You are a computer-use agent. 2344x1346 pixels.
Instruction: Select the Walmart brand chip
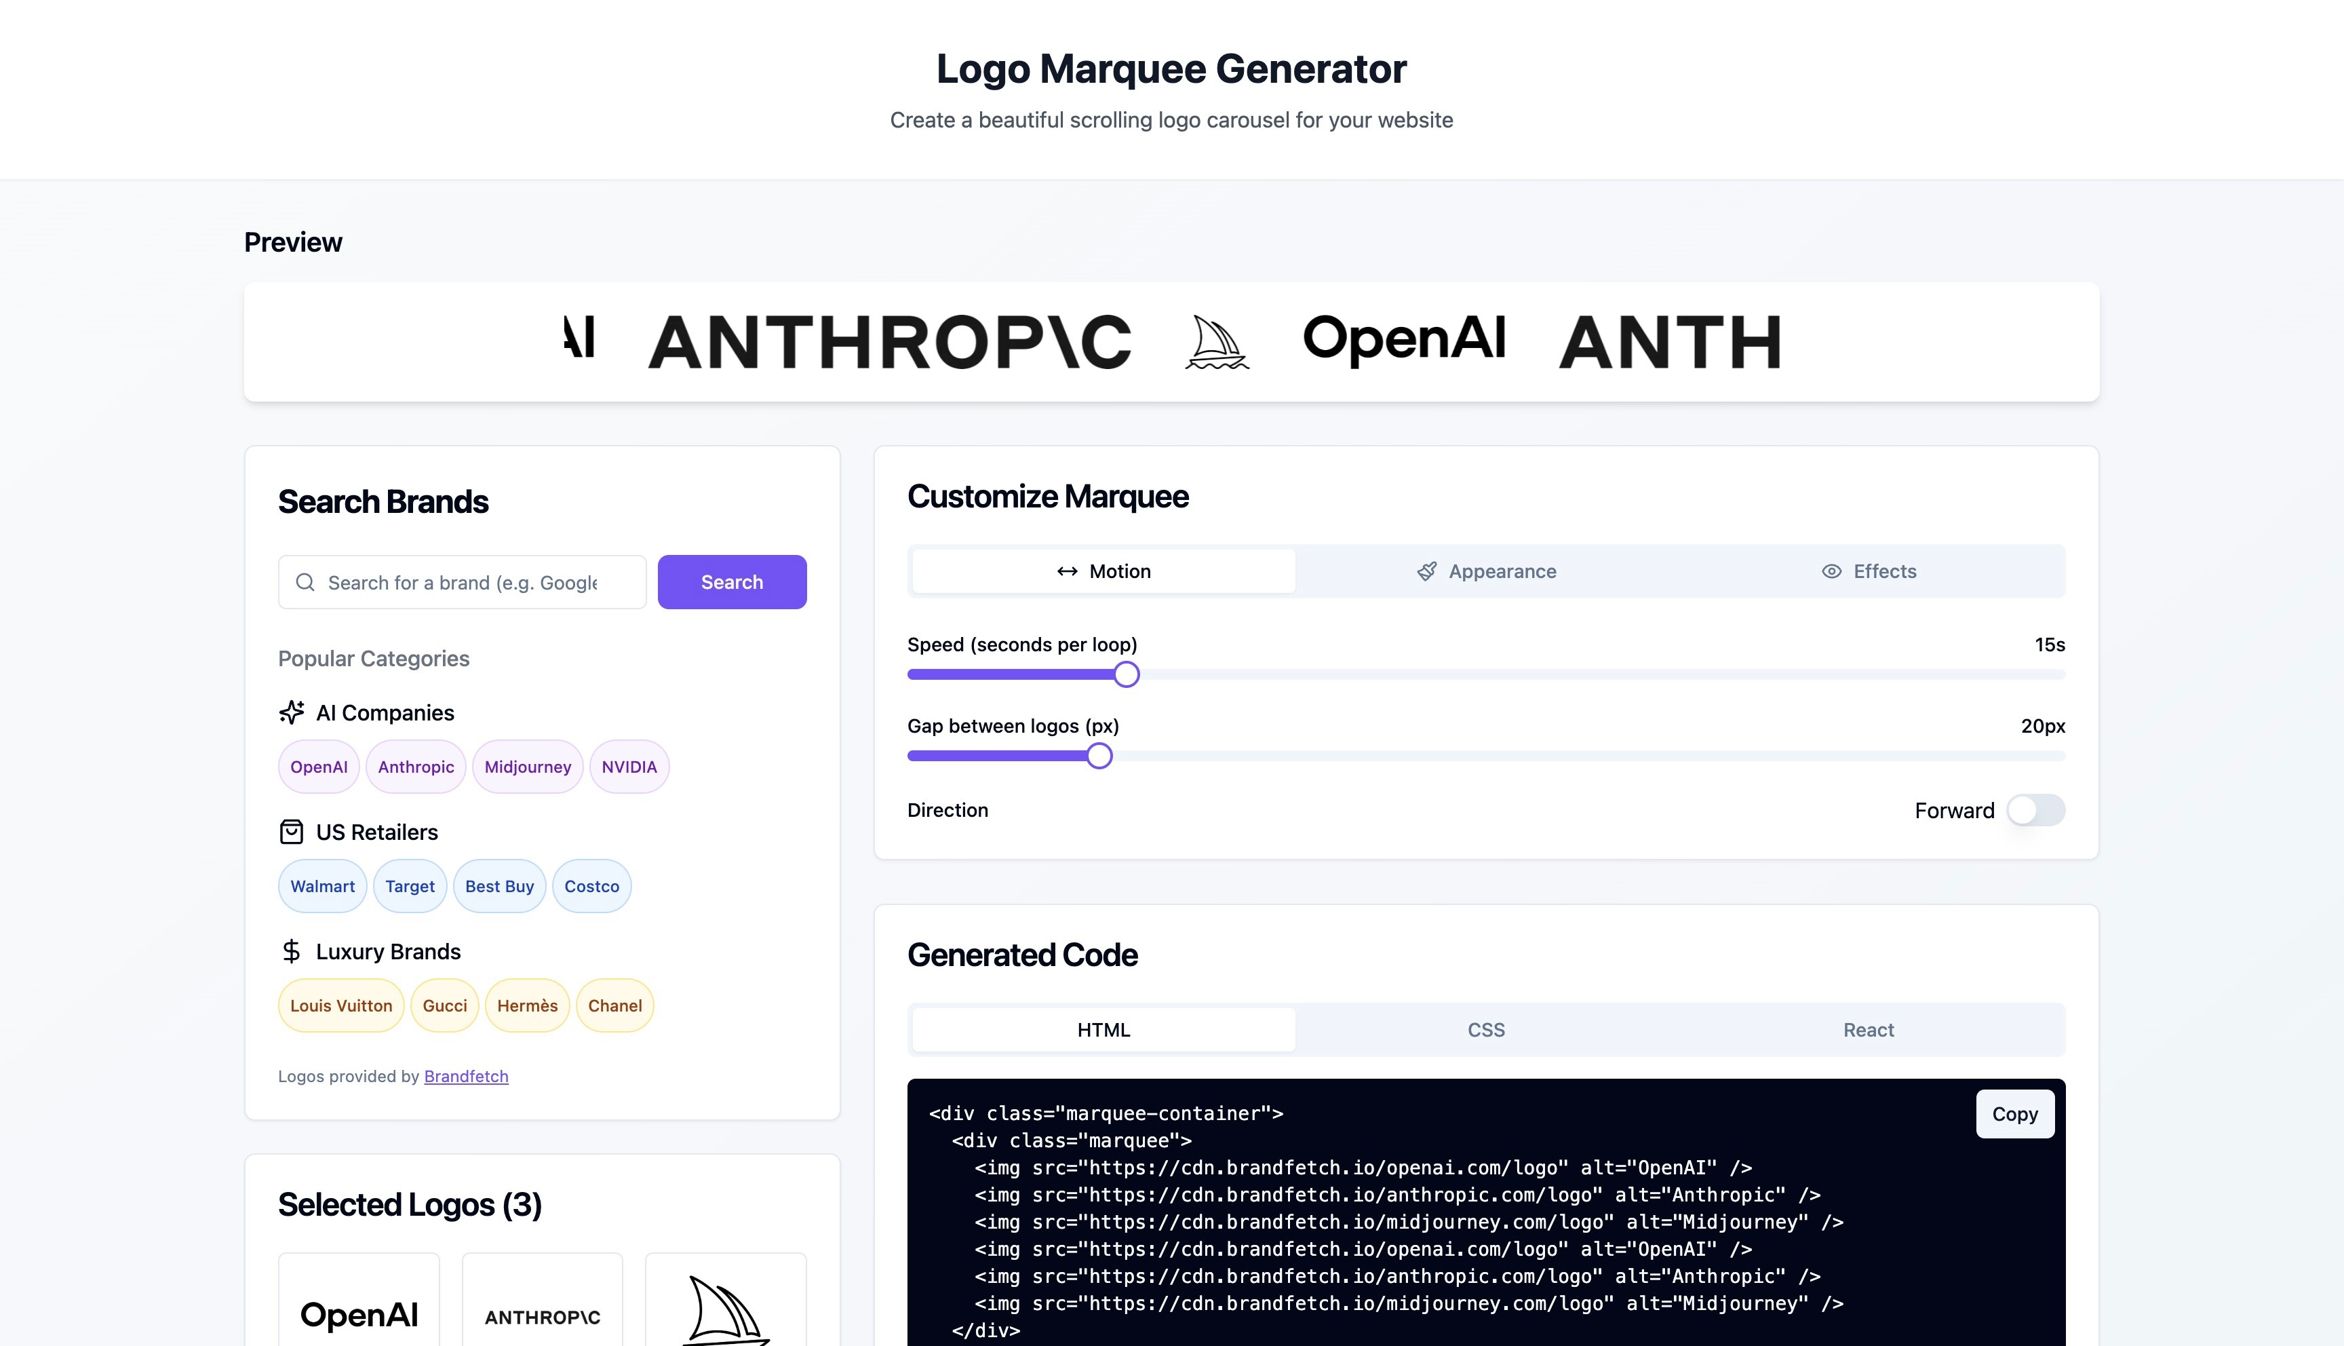click(322, 887)
